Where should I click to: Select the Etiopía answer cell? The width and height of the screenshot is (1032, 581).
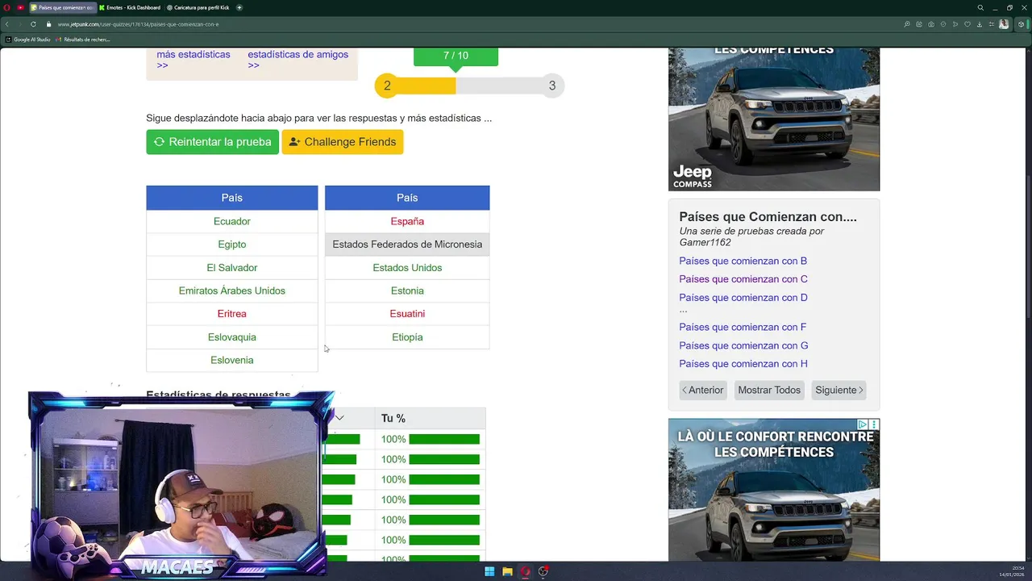click(x=407, y=337)
